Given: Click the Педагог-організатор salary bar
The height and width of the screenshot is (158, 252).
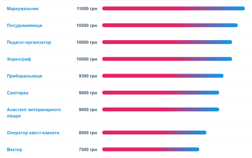Looking at the screenshot, I should pos(167,42).
